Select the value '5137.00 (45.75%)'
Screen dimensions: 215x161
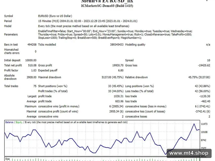113,77
